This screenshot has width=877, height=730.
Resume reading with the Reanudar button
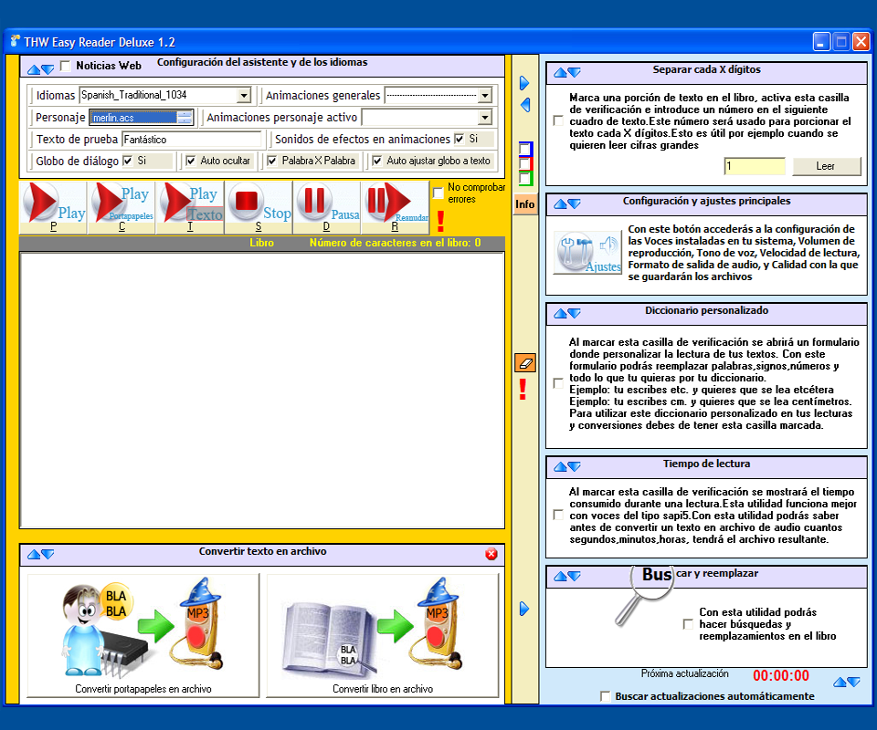point(395,207)
